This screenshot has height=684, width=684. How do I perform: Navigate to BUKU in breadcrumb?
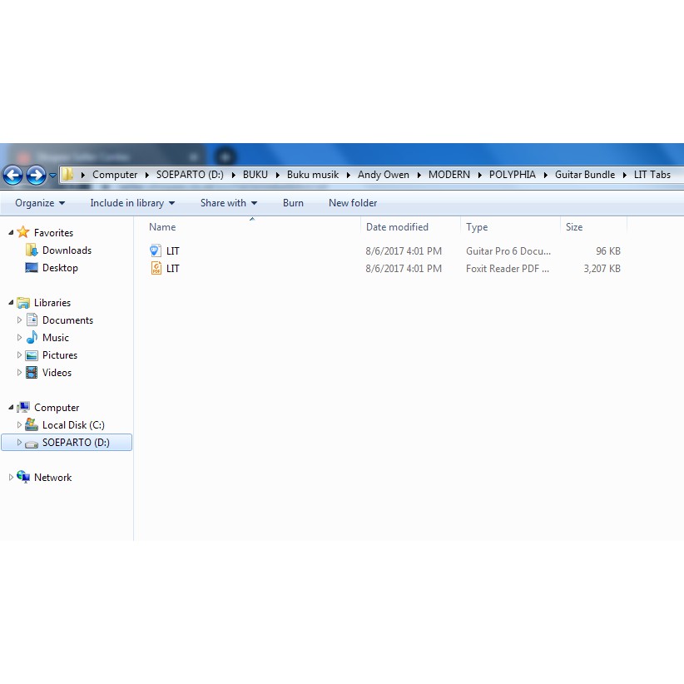255,175
